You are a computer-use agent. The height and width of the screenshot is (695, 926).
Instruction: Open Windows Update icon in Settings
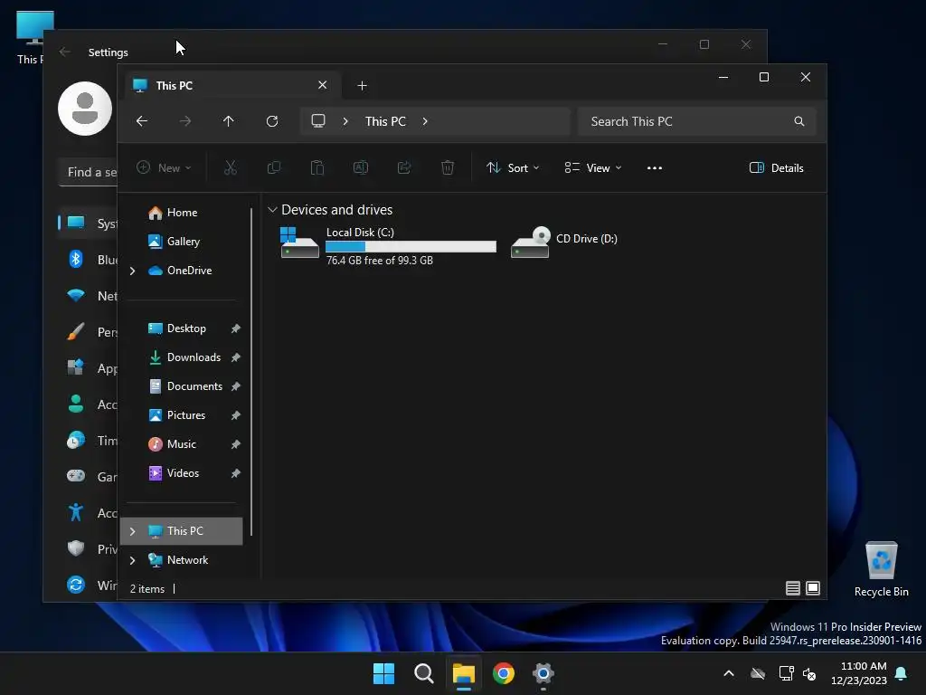[76, 585]
